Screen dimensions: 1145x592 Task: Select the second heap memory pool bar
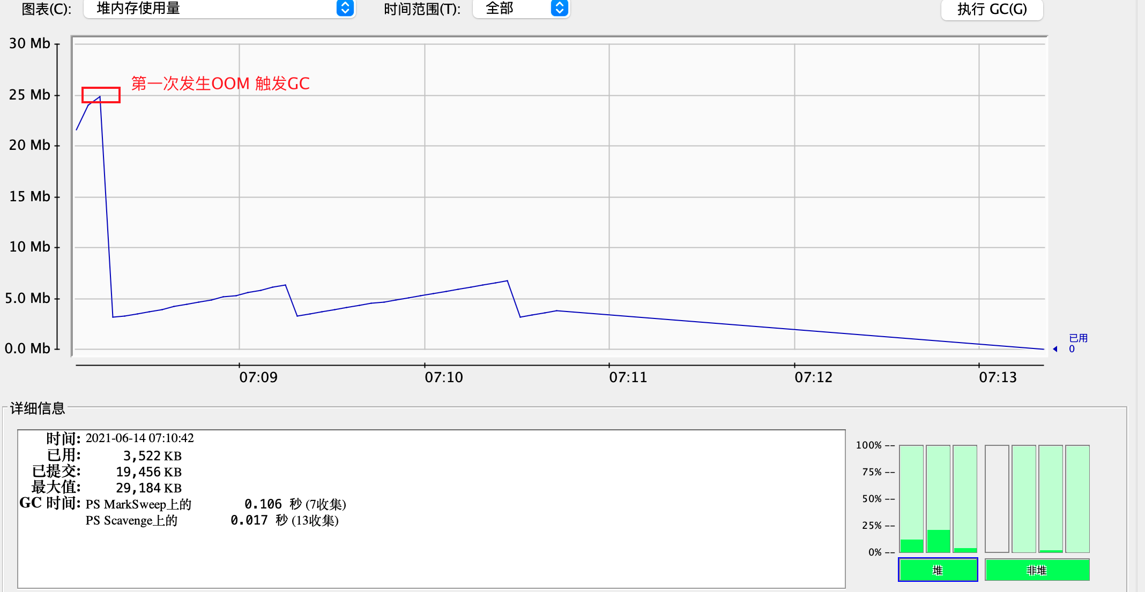pyautogui.click(x=938, y=499)
